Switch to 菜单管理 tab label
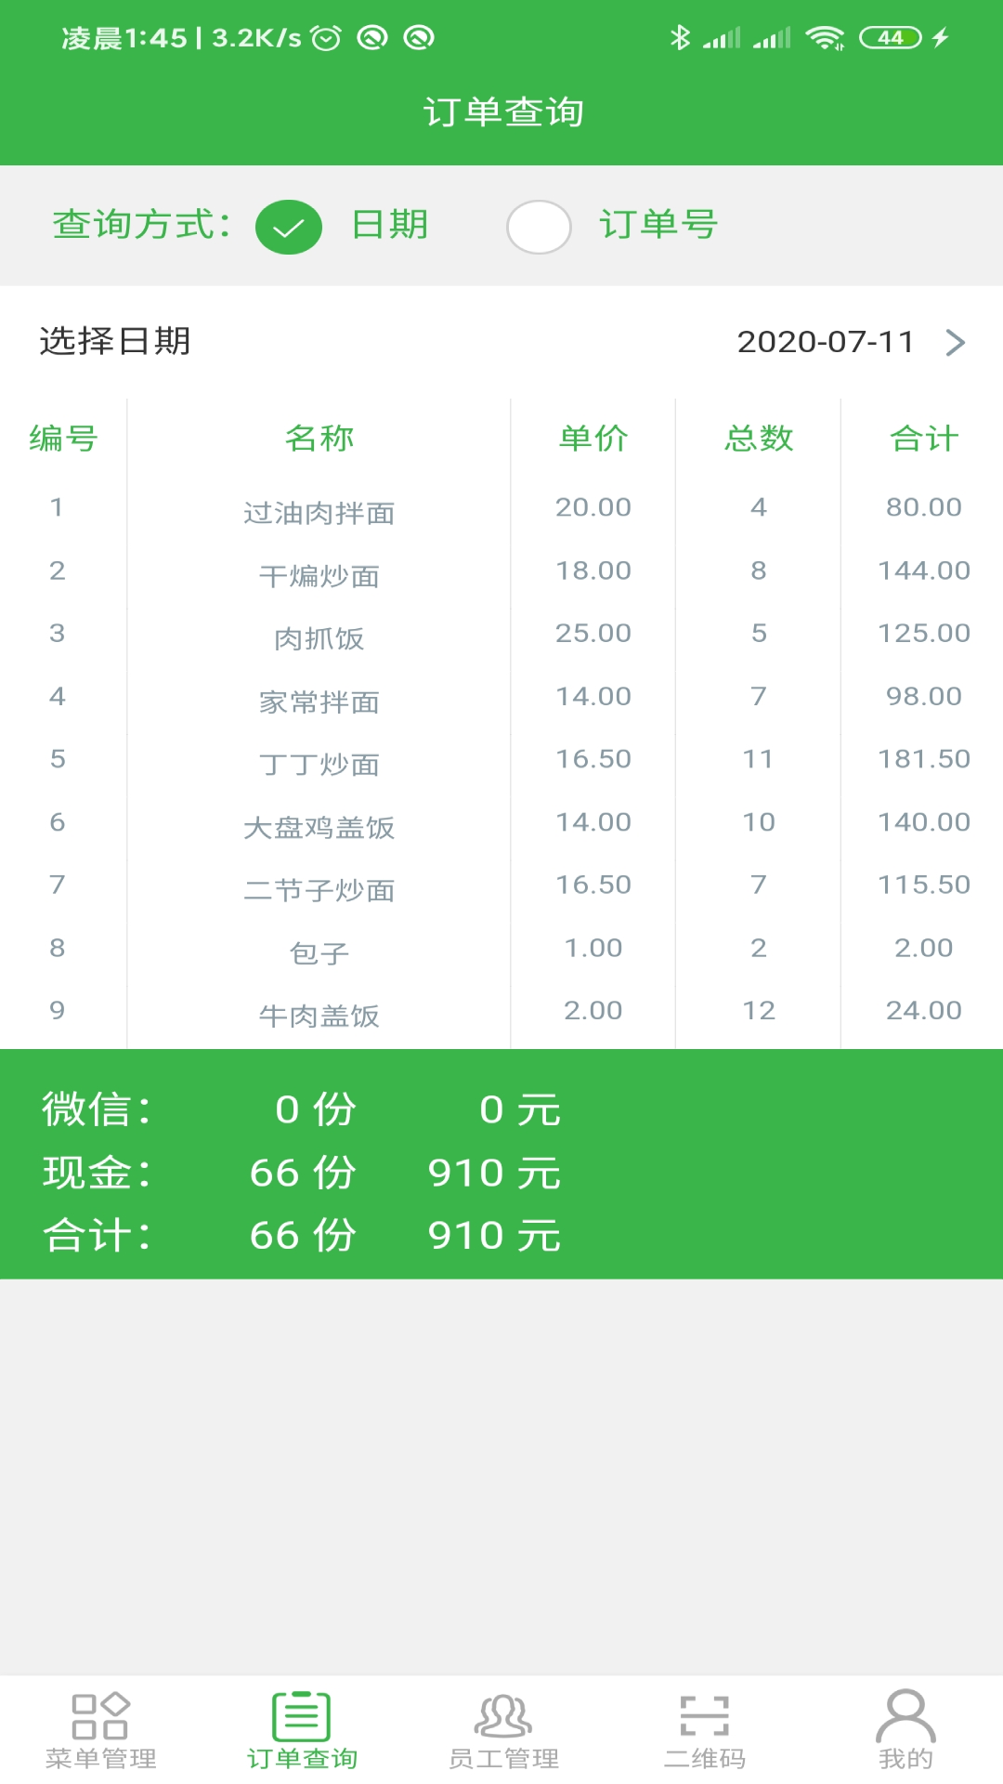1003x1784 pixels. [x=100, y=1758]
